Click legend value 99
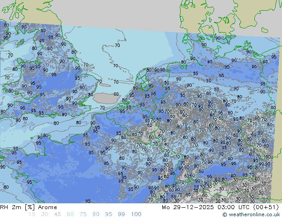The width and height of the screenshot is (282, 218). click(x=121, y=214)
